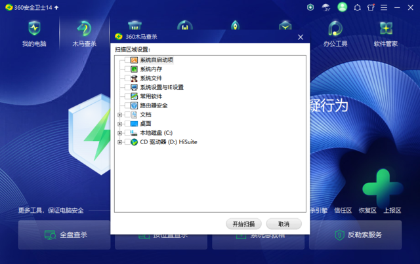Open the 信任区 link
The image size is (420, 264).
click(343, 210)
